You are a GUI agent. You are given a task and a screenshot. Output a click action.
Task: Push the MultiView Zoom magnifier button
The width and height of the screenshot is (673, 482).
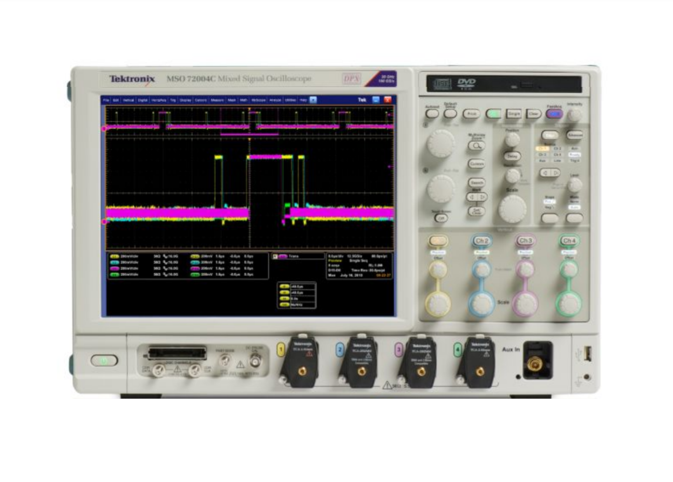477,146
